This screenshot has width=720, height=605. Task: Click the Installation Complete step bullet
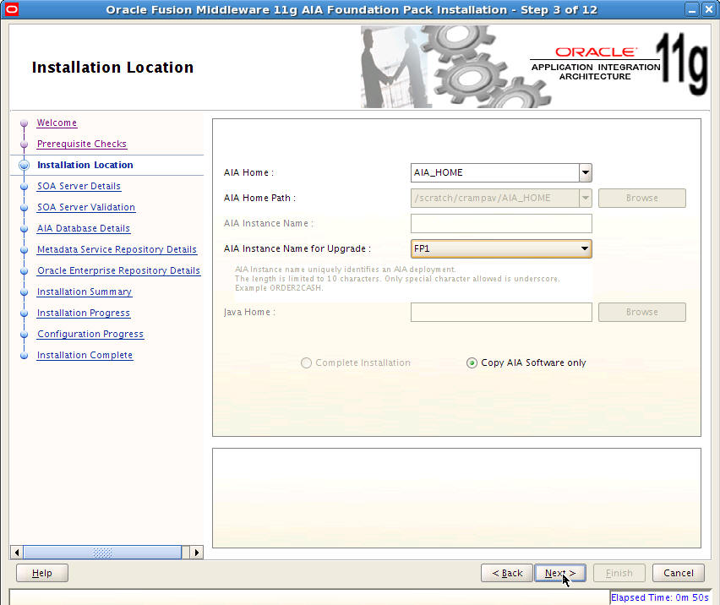pos(25,355)
